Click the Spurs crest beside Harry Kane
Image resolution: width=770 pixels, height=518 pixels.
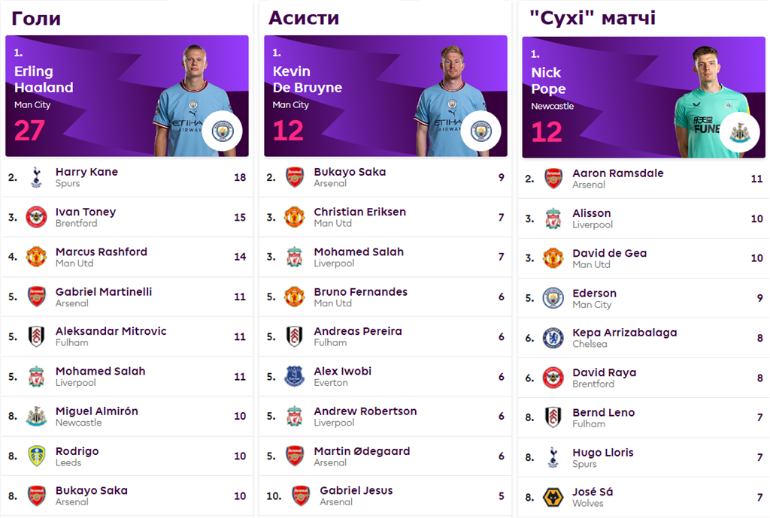point(36,177)
